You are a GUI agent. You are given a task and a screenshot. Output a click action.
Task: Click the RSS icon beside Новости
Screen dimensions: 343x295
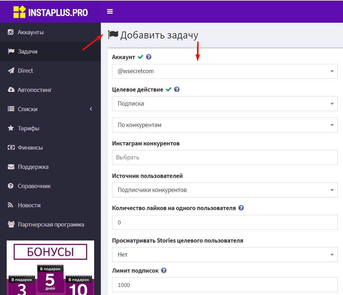pyautogui.click(x=10, y=205)
